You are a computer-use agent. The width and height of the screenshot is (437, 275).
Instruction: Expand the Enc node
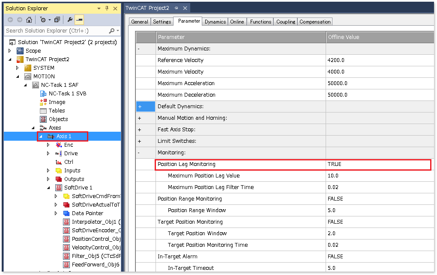[48, 145]
